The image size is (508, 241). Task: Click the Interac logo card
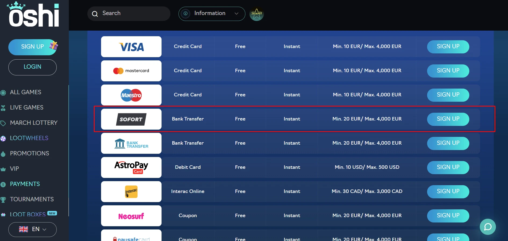[131, 192]
